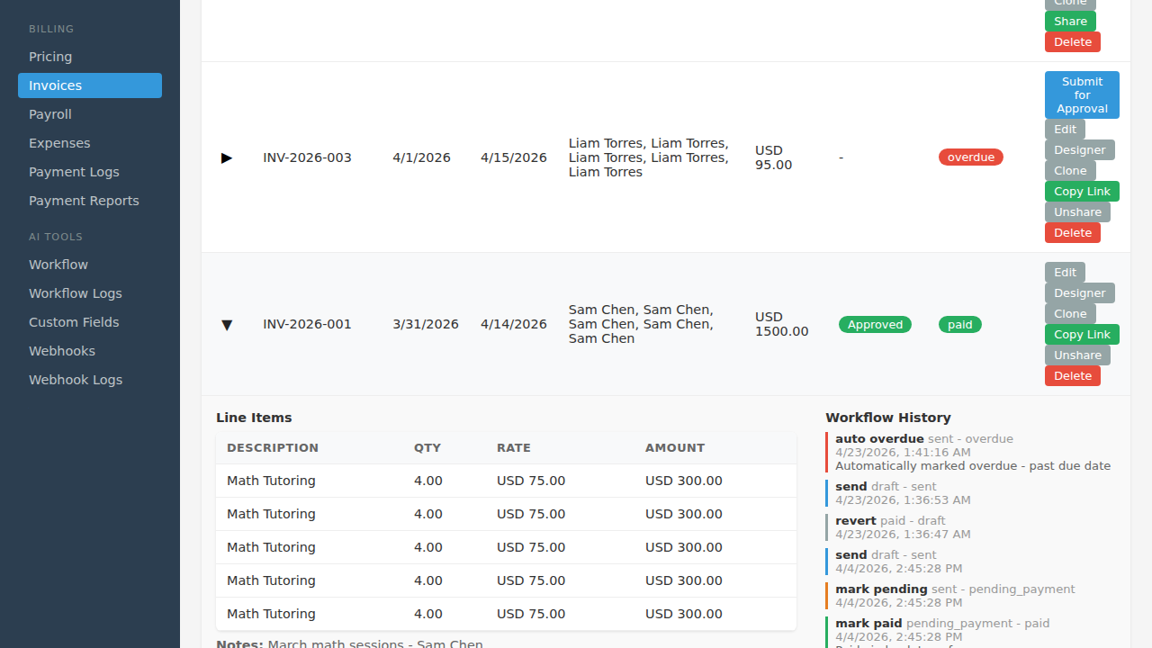Screen dimensions: 1152x648
Task: Copy link for INV-2026-001
Action: pos(1082,335)
